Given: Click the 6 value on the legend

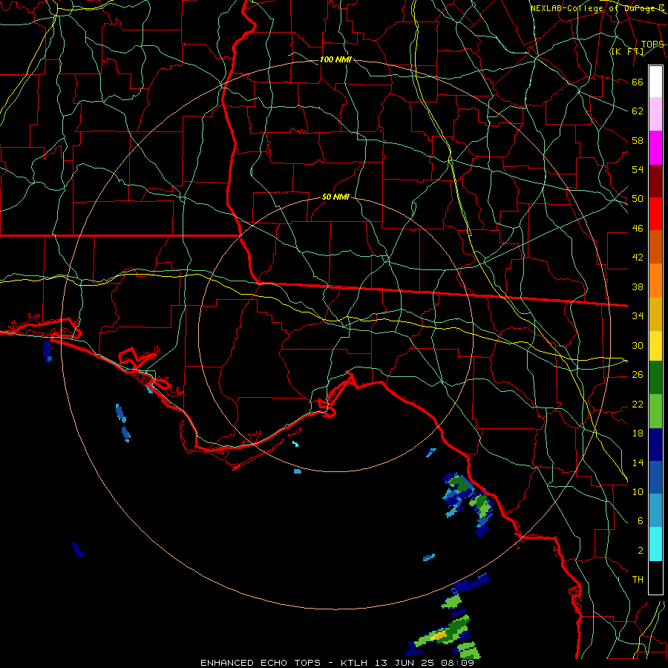Looking at the screenshot, I should (640, 521).
